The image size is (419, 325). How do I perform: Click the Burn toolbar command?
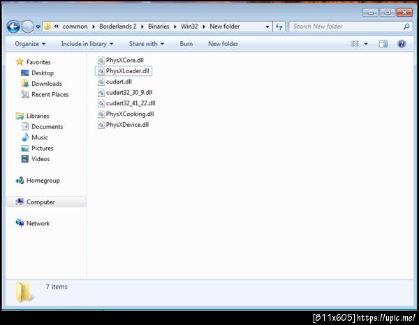[x=186, y=44]
